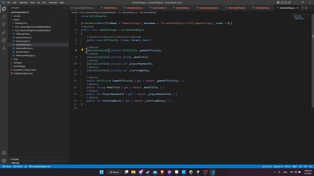Image resolution: width=314 pixels, height=176 pixels.
Task: Click the lightbulb code action icon
Action: (82, 50)
